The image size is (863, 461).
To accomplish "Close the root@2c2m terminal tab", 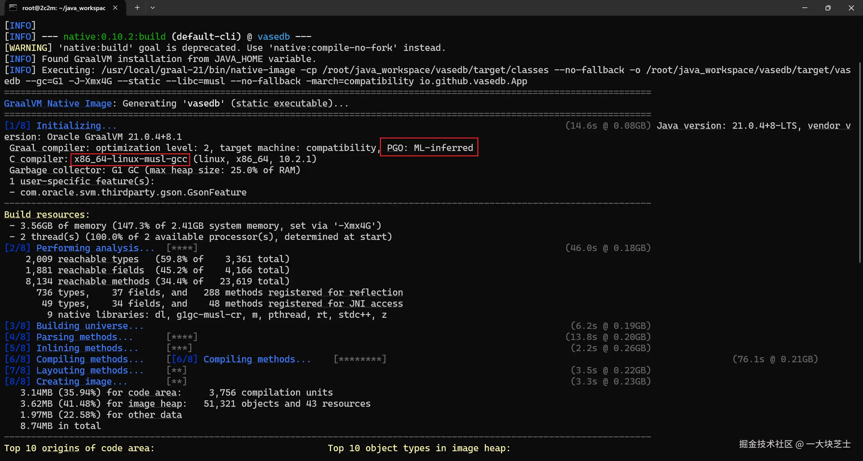I will [x=115, y=8].
